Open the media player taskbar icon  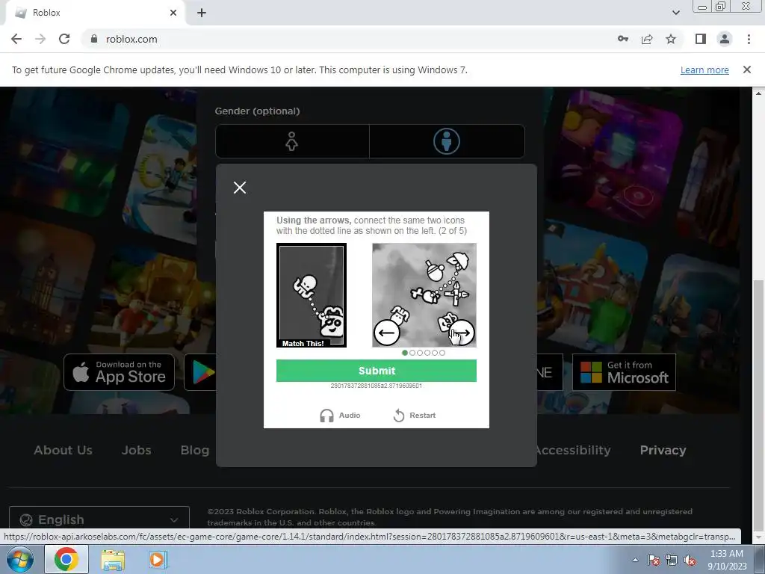pos(157,559)
